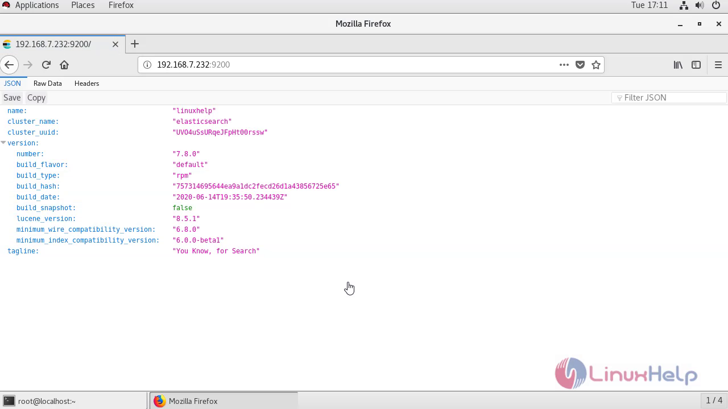Click the build_snapshot key
This screenshot has height=409, width=728.
pos(46,208)
